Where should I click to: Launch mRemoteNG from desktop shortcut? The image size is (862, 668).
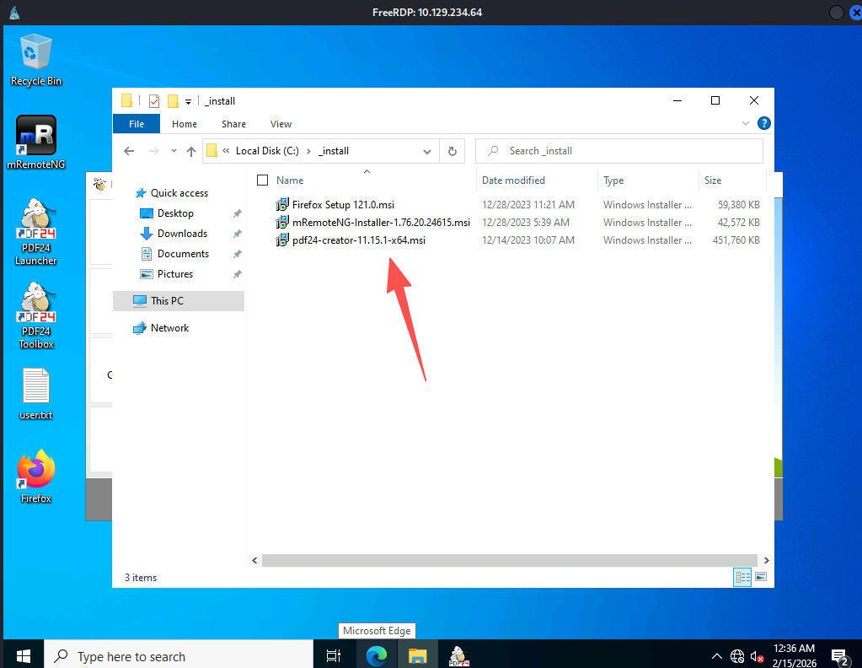coord(36,142)
